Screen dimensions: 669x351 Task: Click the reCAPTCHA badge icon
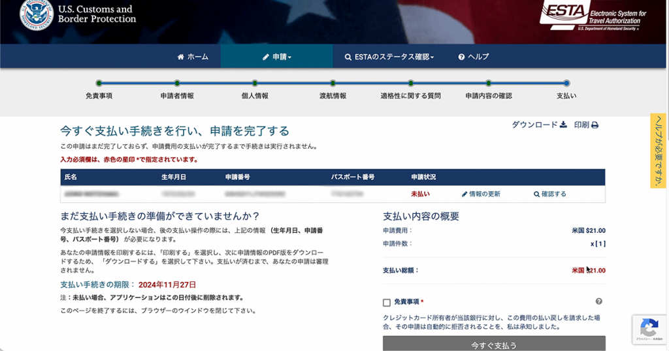(649, 328)
